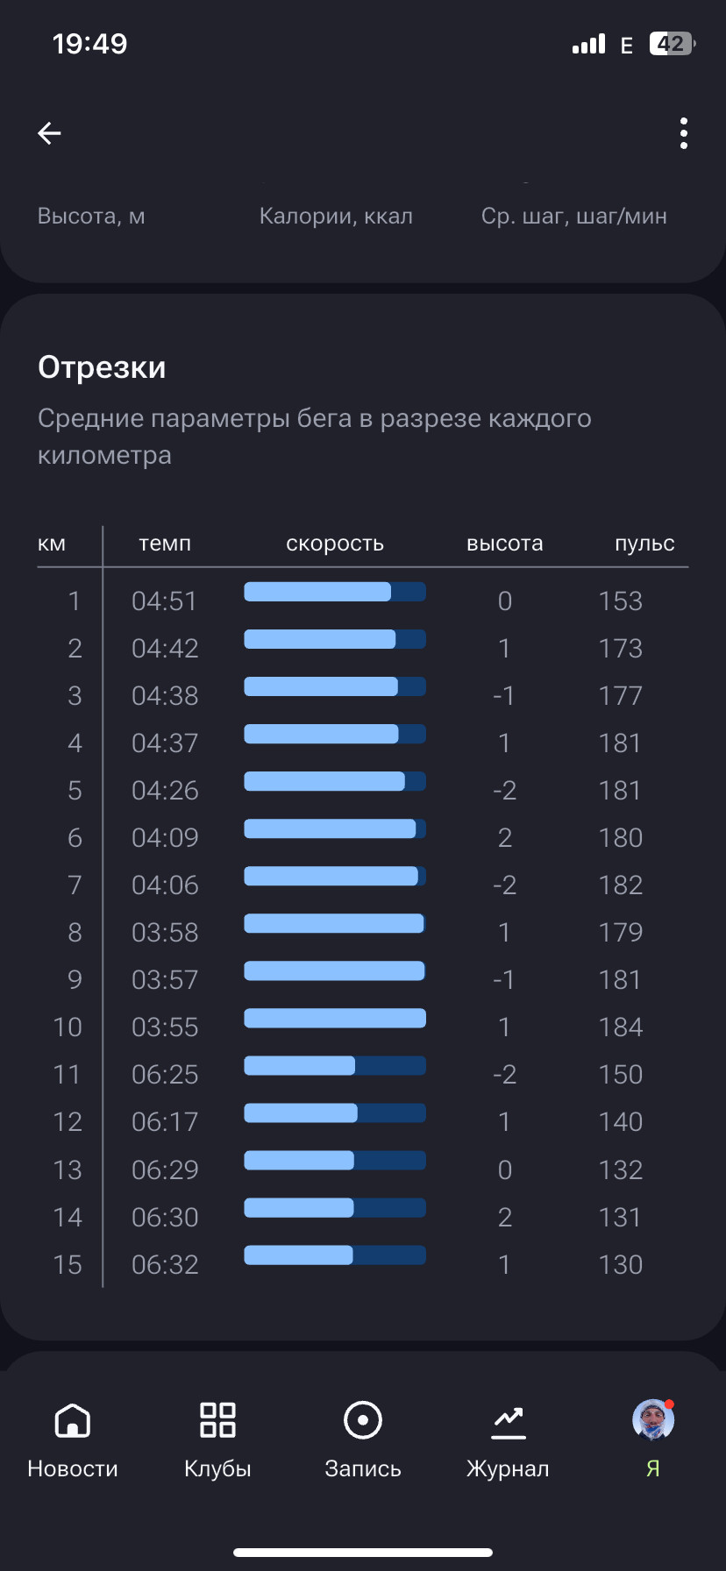Open the three-dot options menu
This screenshot has height=1571, width=726.
point(684,133)
